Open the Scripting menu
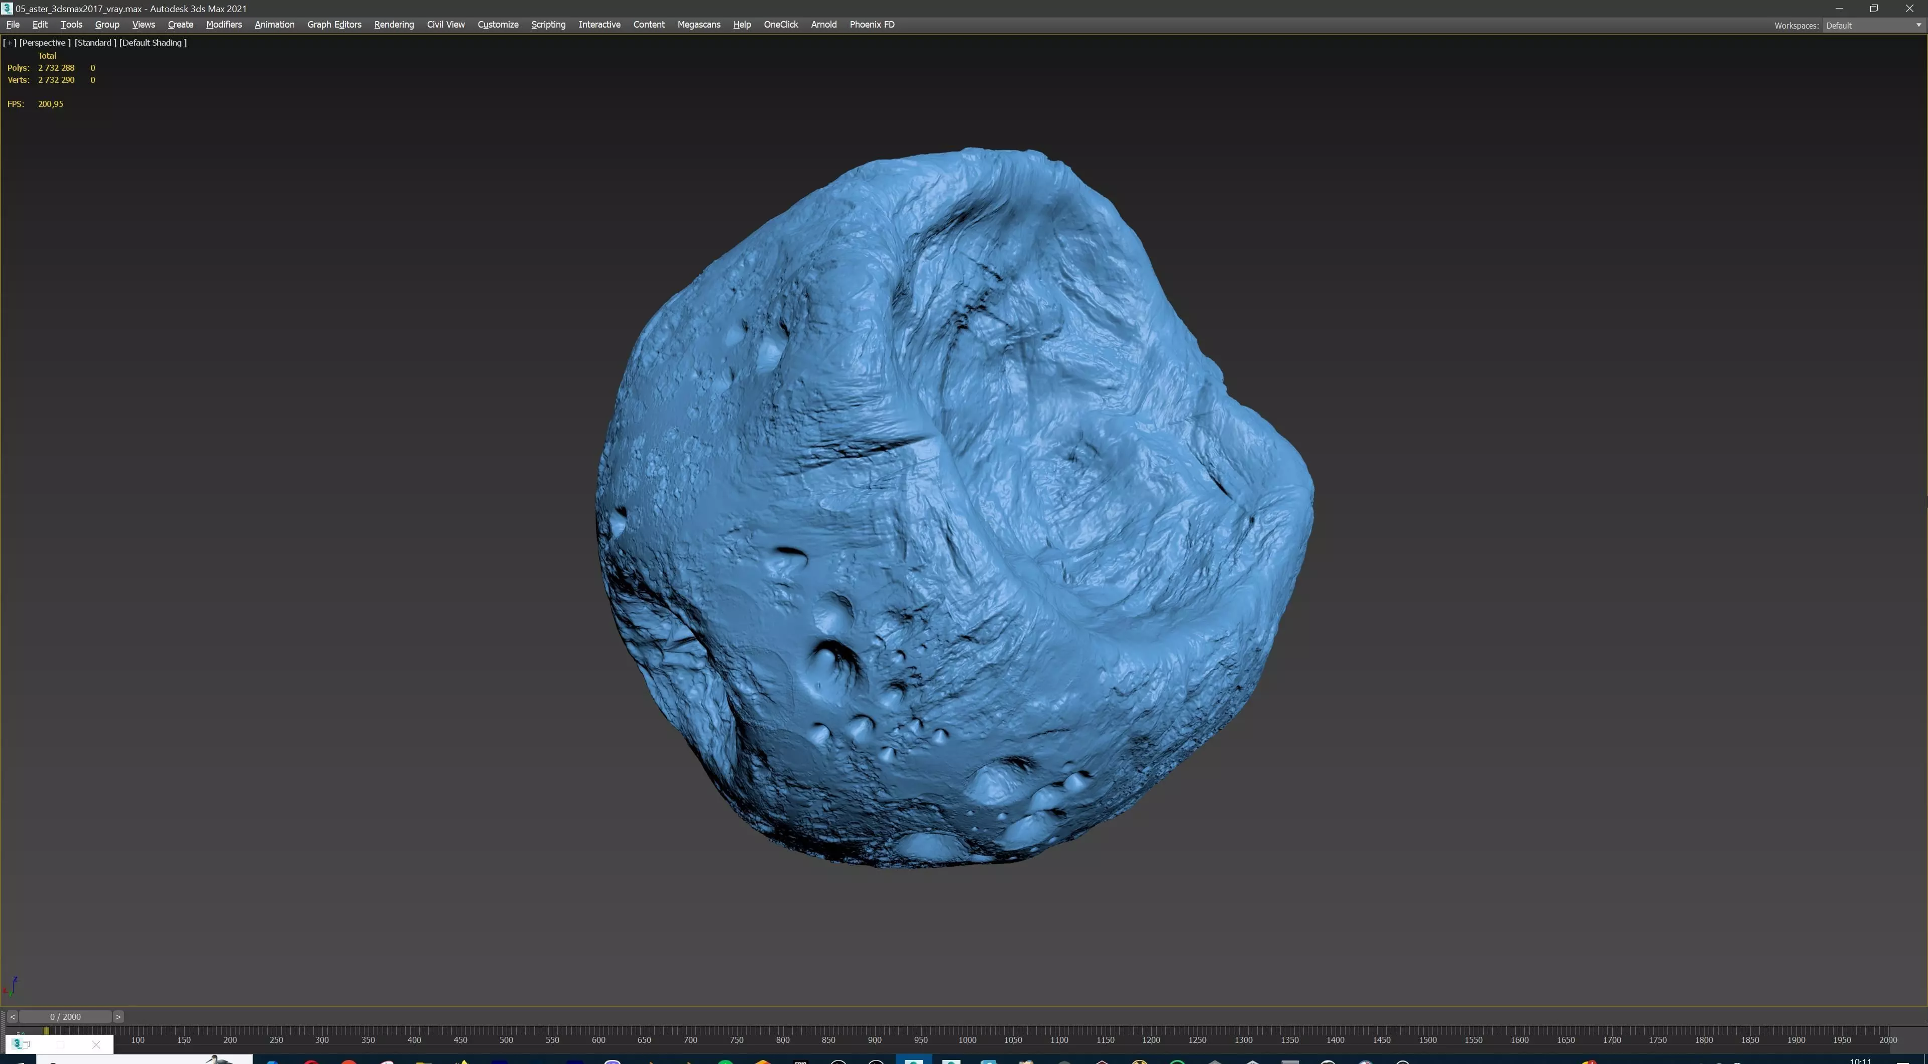The width and height of the screenshot is (1928, 1064). [548, 25]
